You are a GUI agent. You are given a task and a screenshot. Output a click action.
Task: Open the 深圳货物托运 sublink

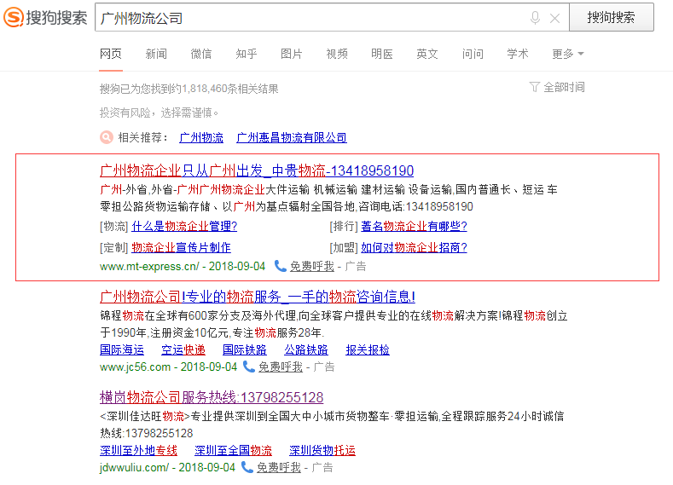322,450
